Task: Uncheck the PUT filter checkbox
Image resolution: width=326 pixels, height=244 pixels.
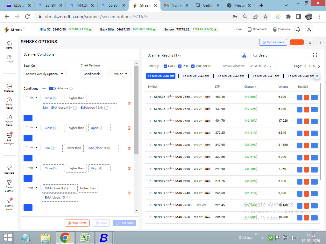Action: (180, 66)
